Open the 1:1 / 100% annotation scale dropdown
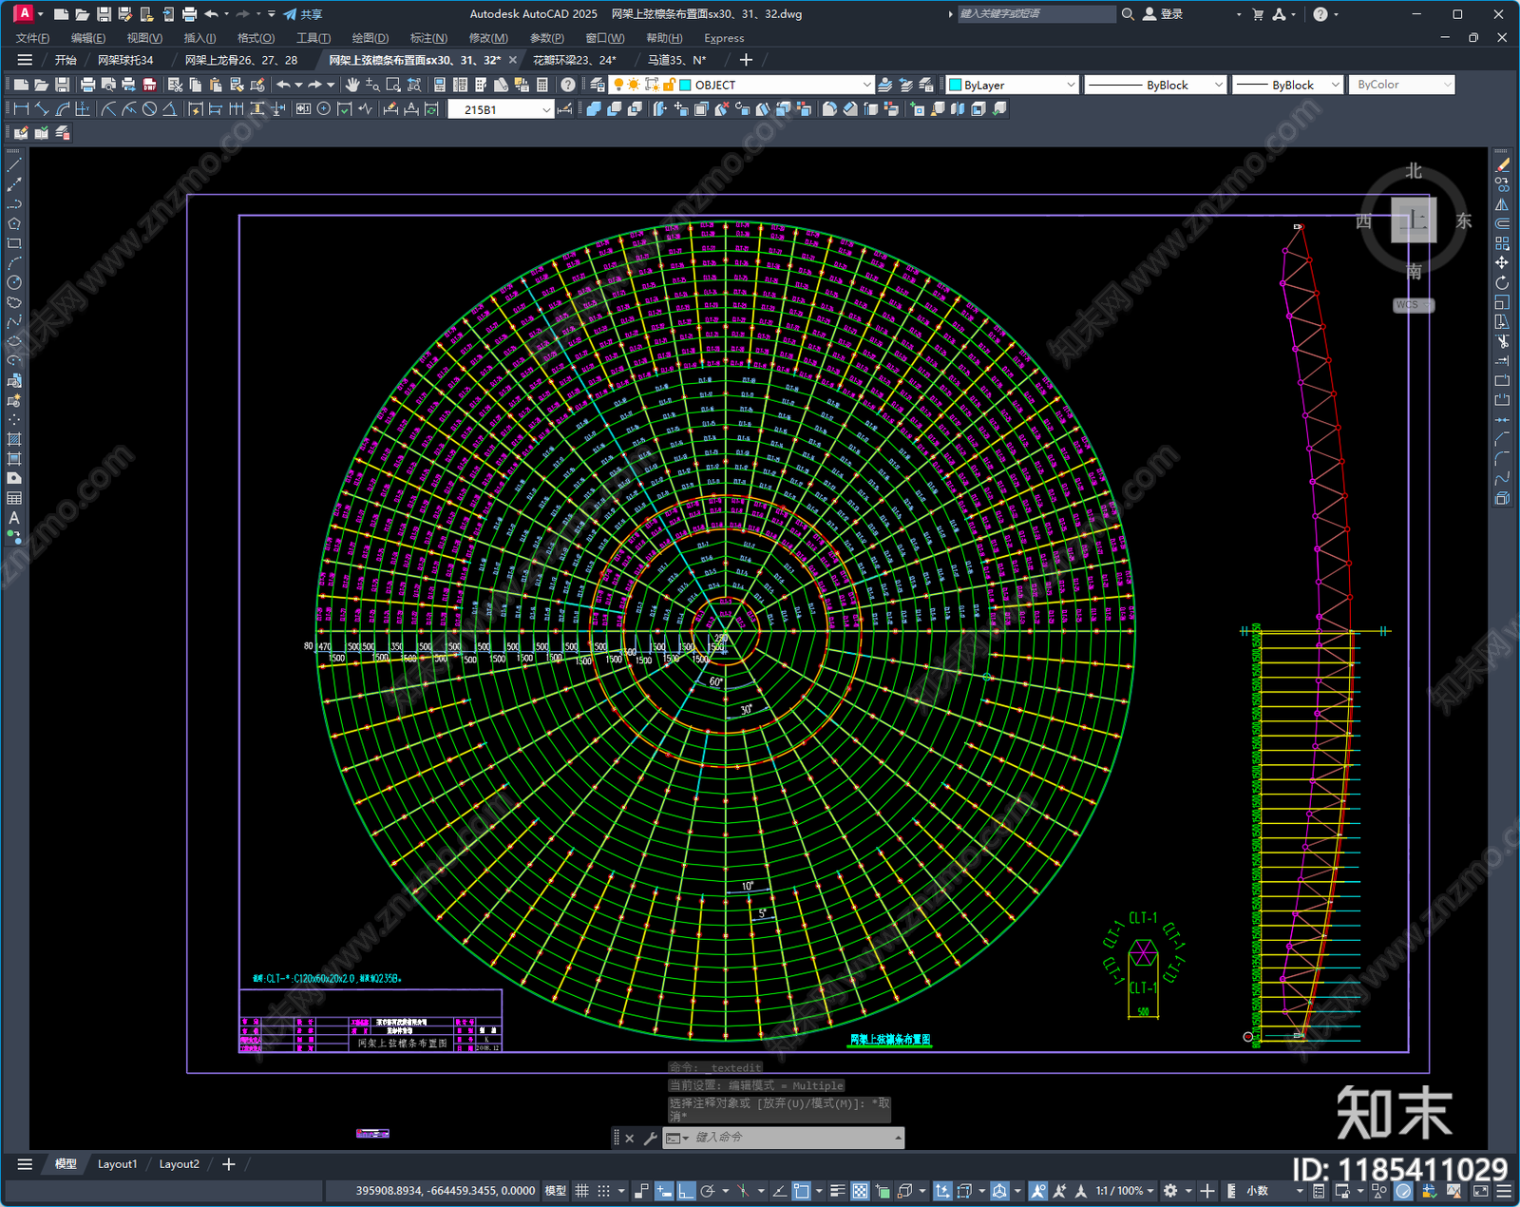Image resolution: width=1520 pixels, height=1207 pixels. click(x=1125, y=1191)
